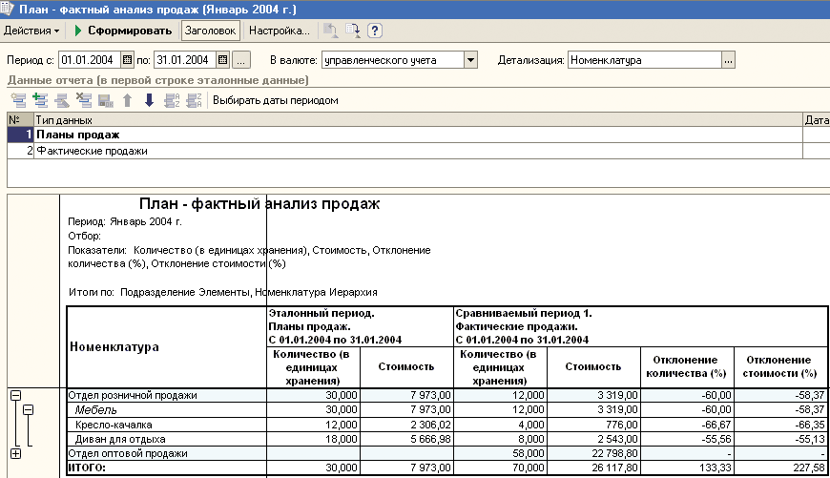
Task: Toggle the Заголовок header button
Action: [x=209, y=31]
